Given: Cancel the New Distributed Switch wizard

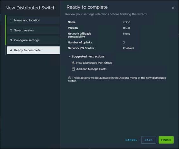Looking at the screenshot, I should click(131, 140).
